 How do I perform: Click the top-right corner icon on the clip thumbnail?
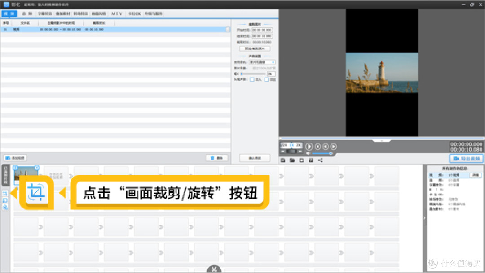[x=37, y=168]
